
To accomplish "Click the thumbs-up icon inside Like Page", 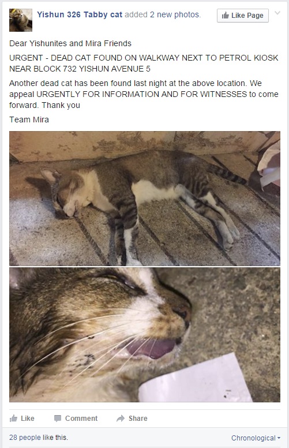I will [x=226, y=15].
